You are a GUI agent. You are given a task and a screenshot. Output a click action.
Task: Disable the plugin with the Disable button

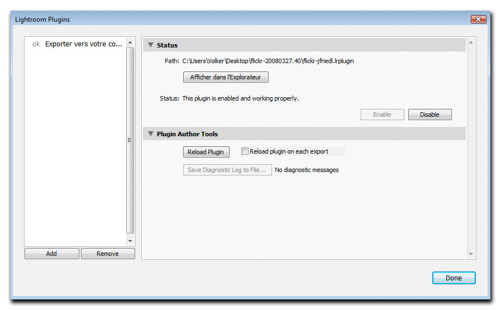430,115
